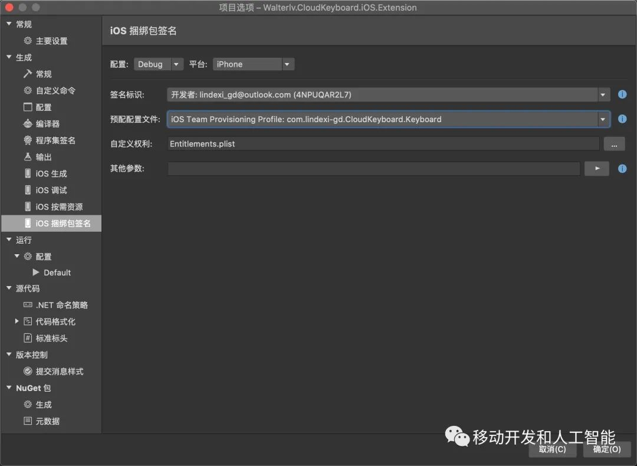Expand the 代码格式化 node
Image resolution: width=637 pixels, height=466 pixels.
point(17,321)
